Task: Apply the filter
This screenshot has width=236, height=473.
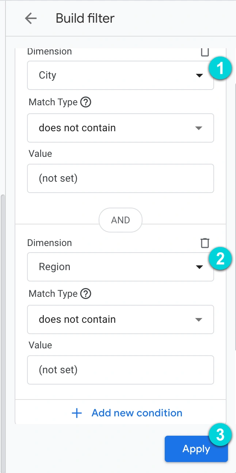Action: [196, 449]
